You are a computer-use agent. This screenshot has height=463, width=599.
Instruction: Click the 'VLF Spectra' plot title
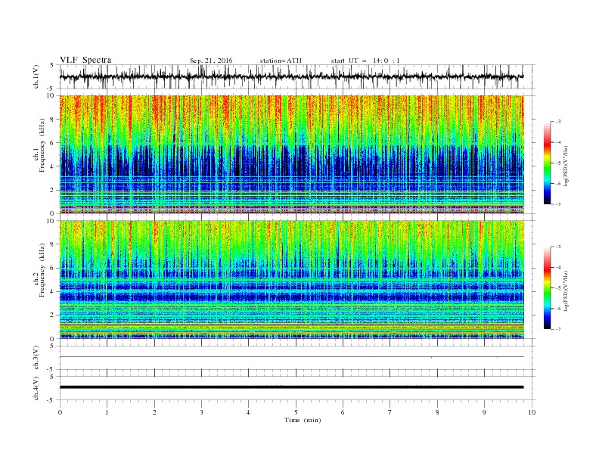(85, 60)
